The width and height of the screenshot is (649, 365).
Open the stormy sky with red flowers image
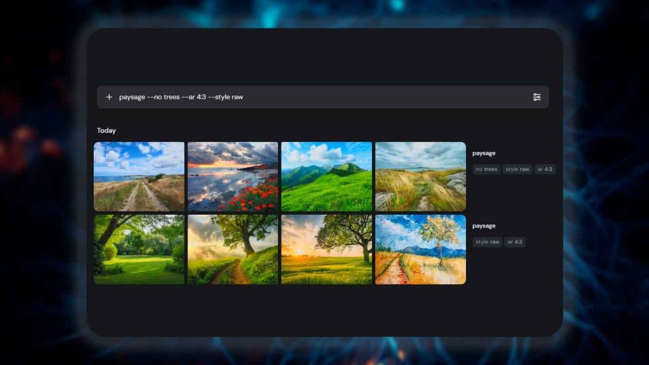coord(233,176)
